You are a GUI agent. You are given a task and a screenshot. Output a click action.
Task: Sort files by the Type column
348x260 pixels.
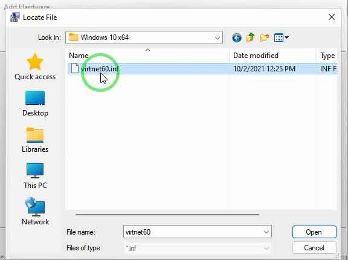click(327, 56)
